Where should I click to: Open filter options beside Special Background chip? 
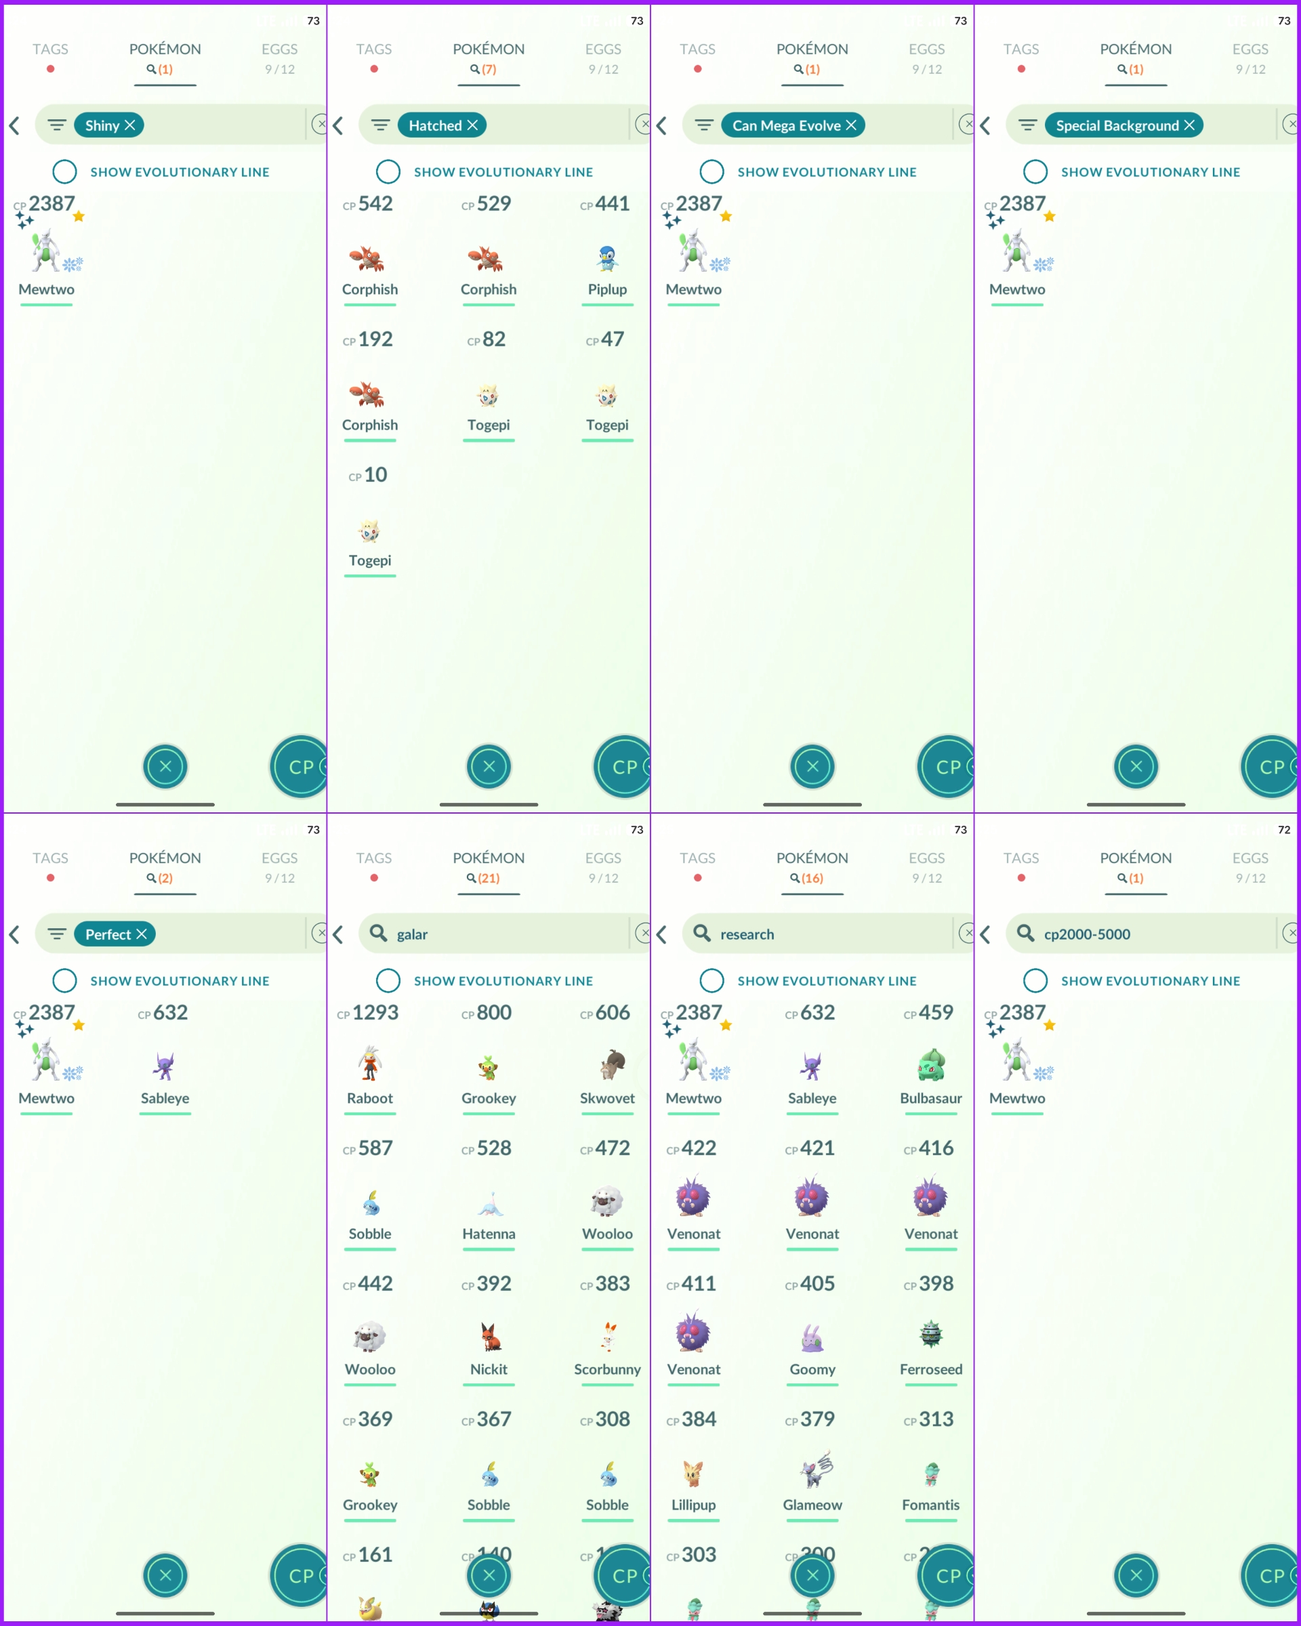pyautogui.click(x=1027, y=125)
